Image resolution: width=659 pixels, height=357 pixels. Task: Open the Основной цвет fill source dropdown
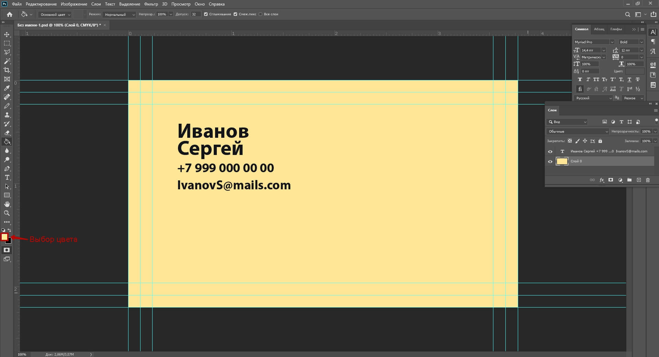coord(55,15)
